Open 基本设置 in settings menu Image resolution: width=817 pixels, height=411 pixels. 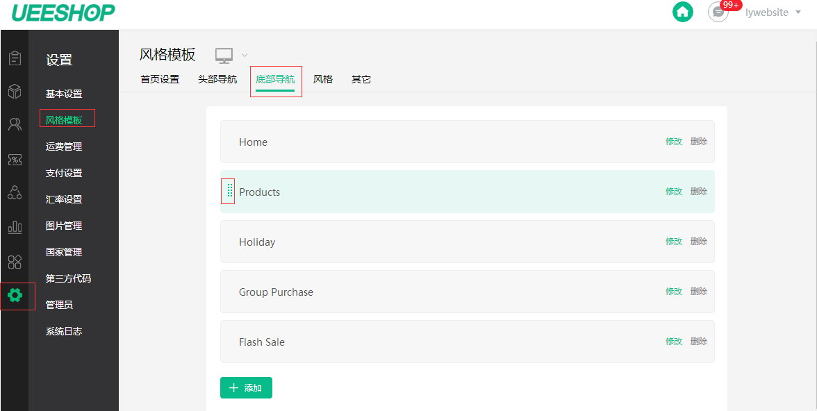point(64,94)
